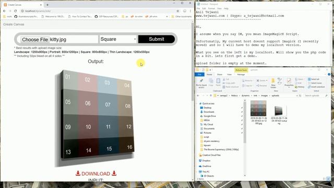Click Rename in Explorer ribbon
The height and width of the screenshot is (188, 334).
pos(261,86)
